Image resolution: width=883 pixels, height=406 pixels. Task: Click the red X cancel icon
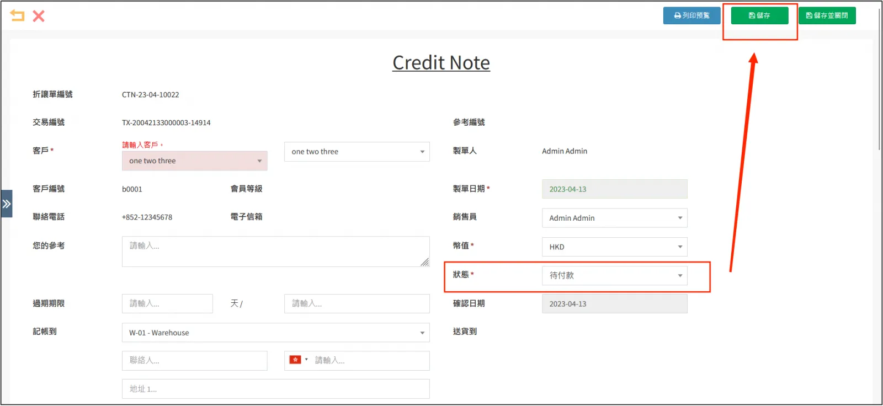click(x=39, y=16)
